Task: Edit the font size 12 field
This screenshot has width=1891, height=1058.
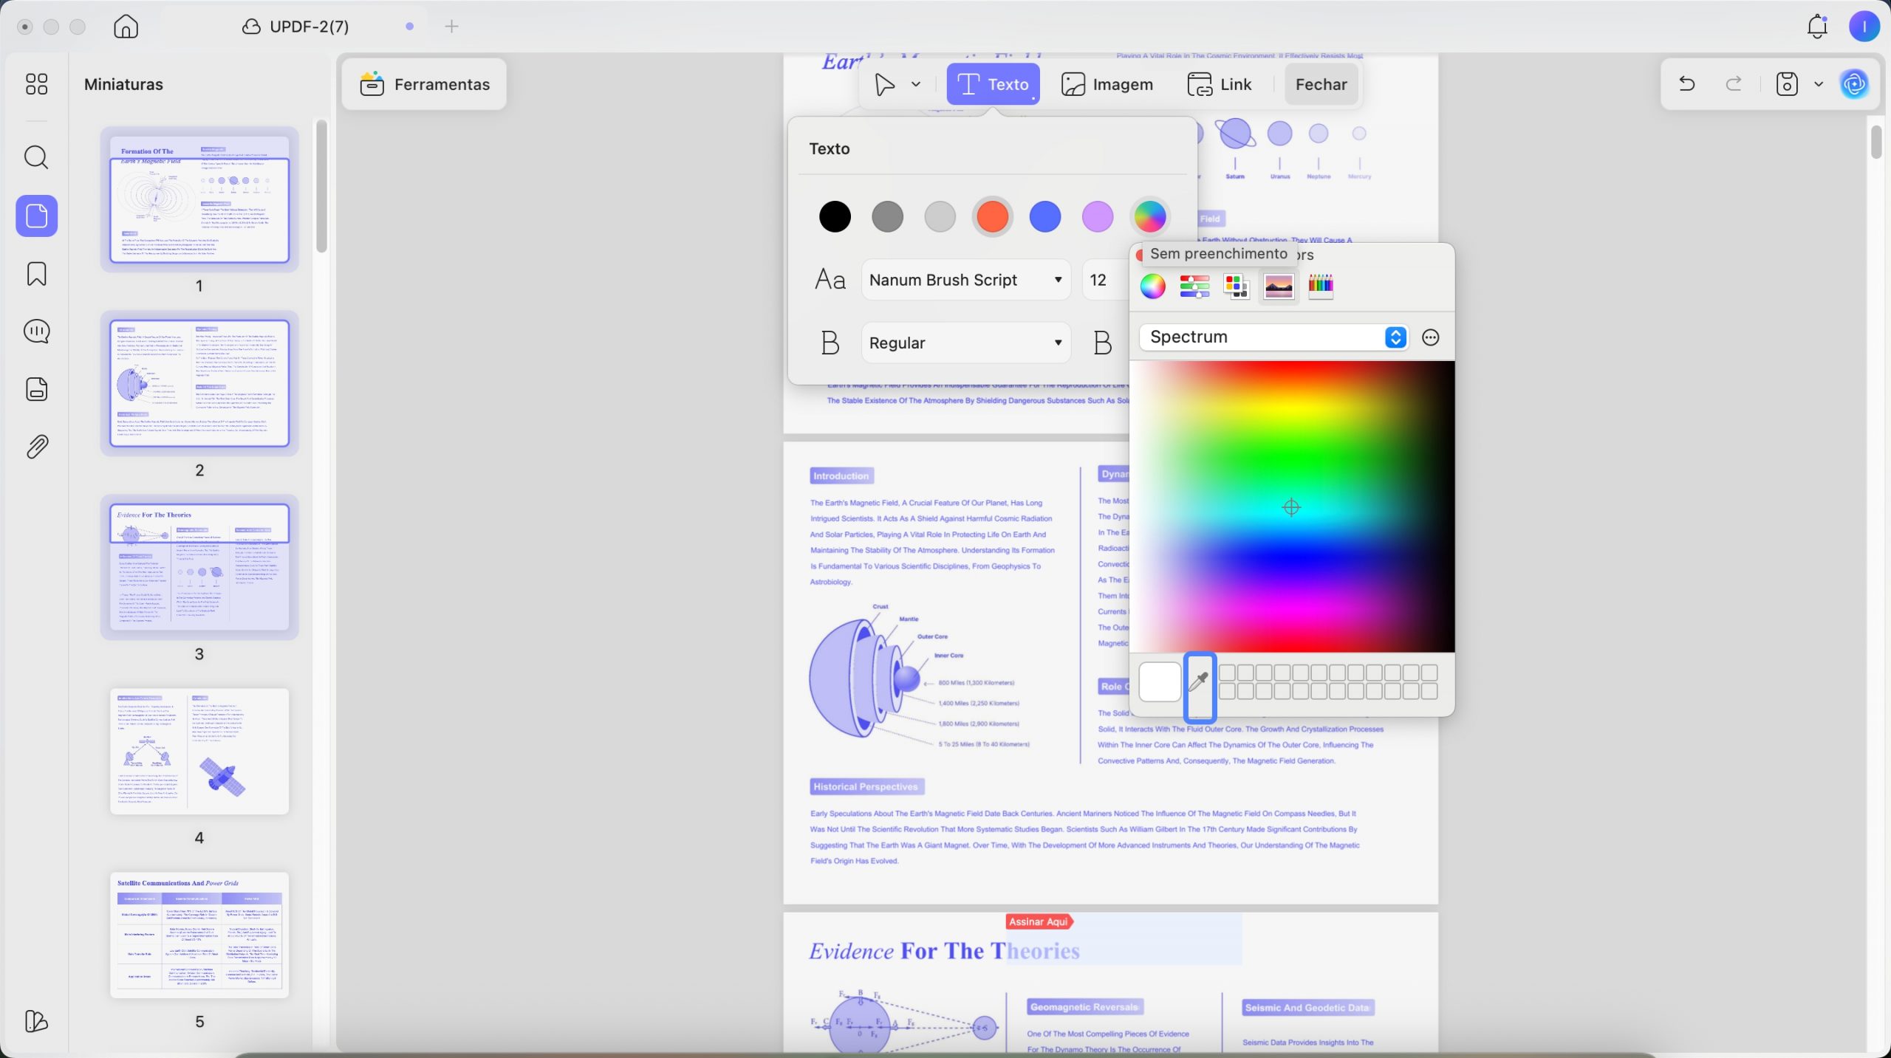Action: [x=1105, y=280]
